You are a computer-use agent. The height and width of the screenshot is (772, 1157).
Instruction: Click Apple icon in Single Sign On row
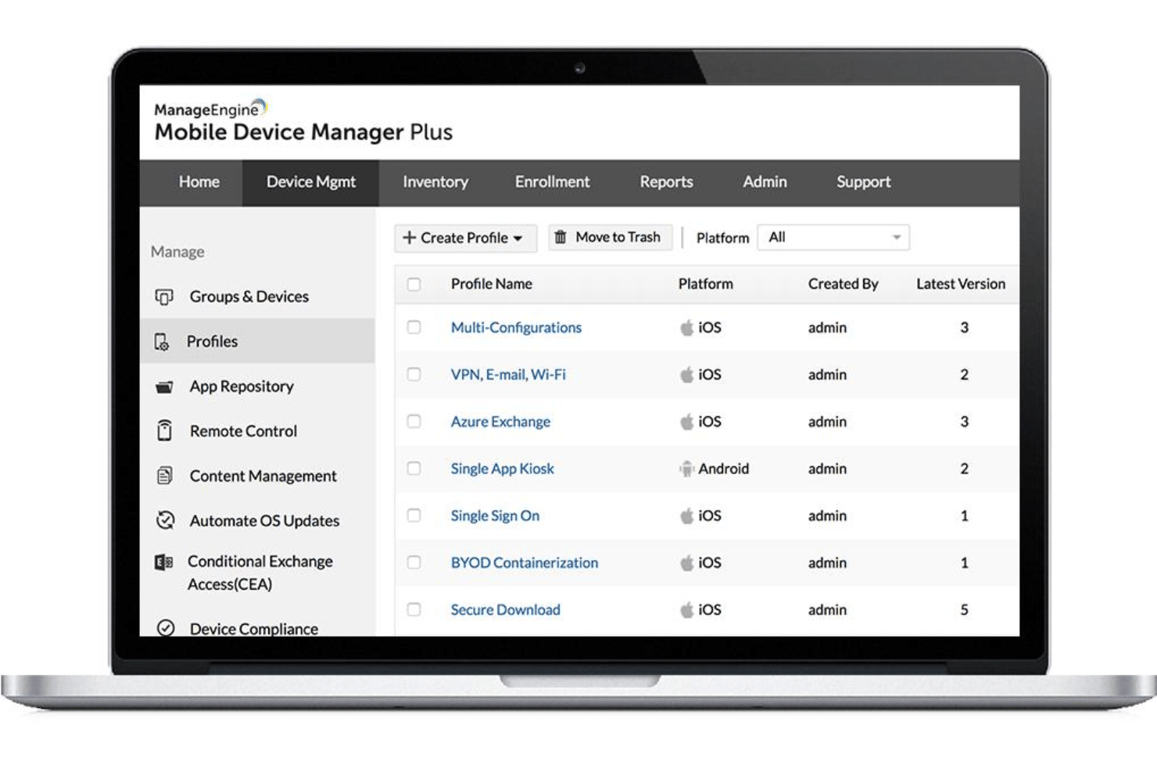(x=686, y=515)
